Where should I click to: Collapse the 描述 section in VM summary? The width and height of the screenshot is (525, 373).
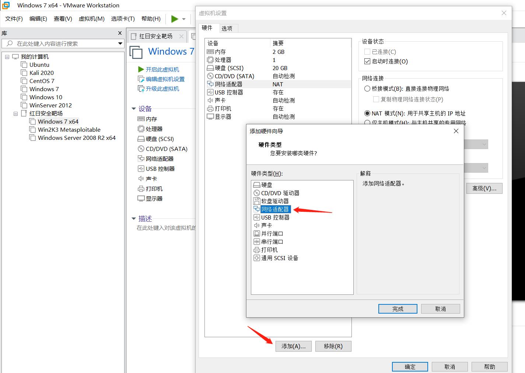134,218
